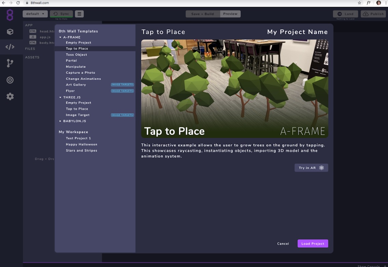This screenshot has height=267, width=388.
Task: Click the Preview button
Action: pos(230,14)
